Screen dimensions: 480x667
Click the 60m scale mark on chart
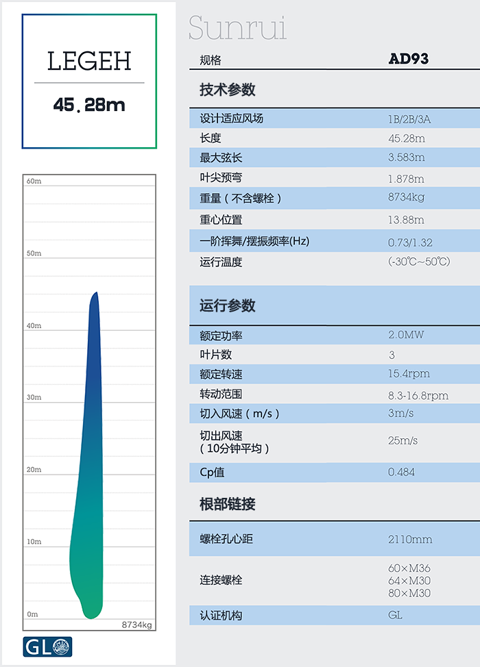[x=34, y=181]
